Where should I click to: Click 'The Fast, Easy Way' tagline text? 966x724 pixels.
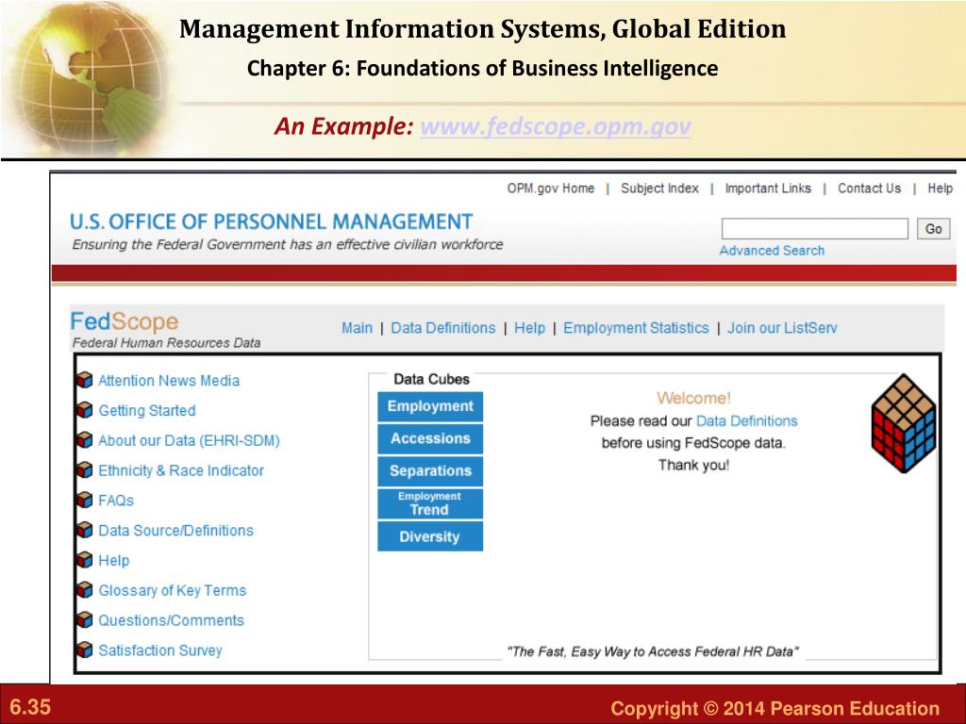(x=653, y=652)
